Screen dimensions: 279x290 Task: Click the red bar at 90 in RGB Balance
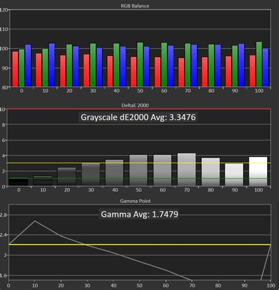tap(228, 71)
